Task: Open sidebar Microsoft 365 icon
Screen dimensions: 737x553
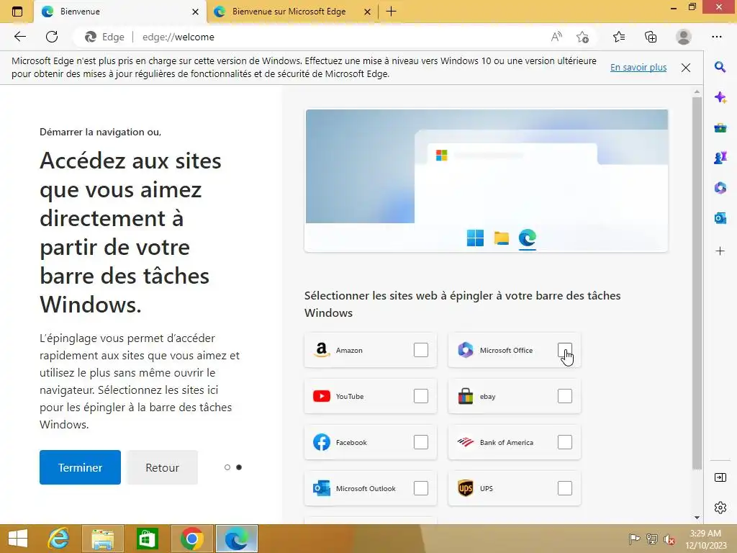Action: click(720, 188)
